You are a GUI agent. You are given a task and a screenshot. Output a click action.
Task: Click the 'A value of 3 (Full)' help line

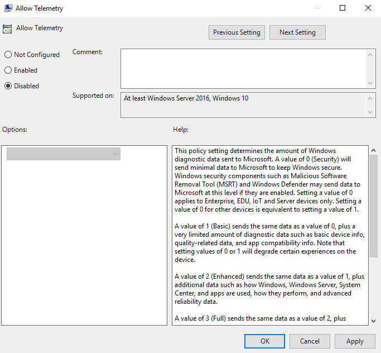261,318
